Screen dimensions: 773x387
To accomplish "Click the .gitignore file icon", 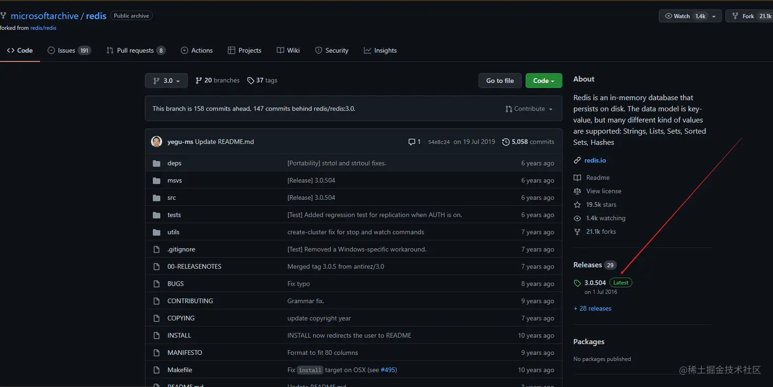I will (x=156, y=249).
